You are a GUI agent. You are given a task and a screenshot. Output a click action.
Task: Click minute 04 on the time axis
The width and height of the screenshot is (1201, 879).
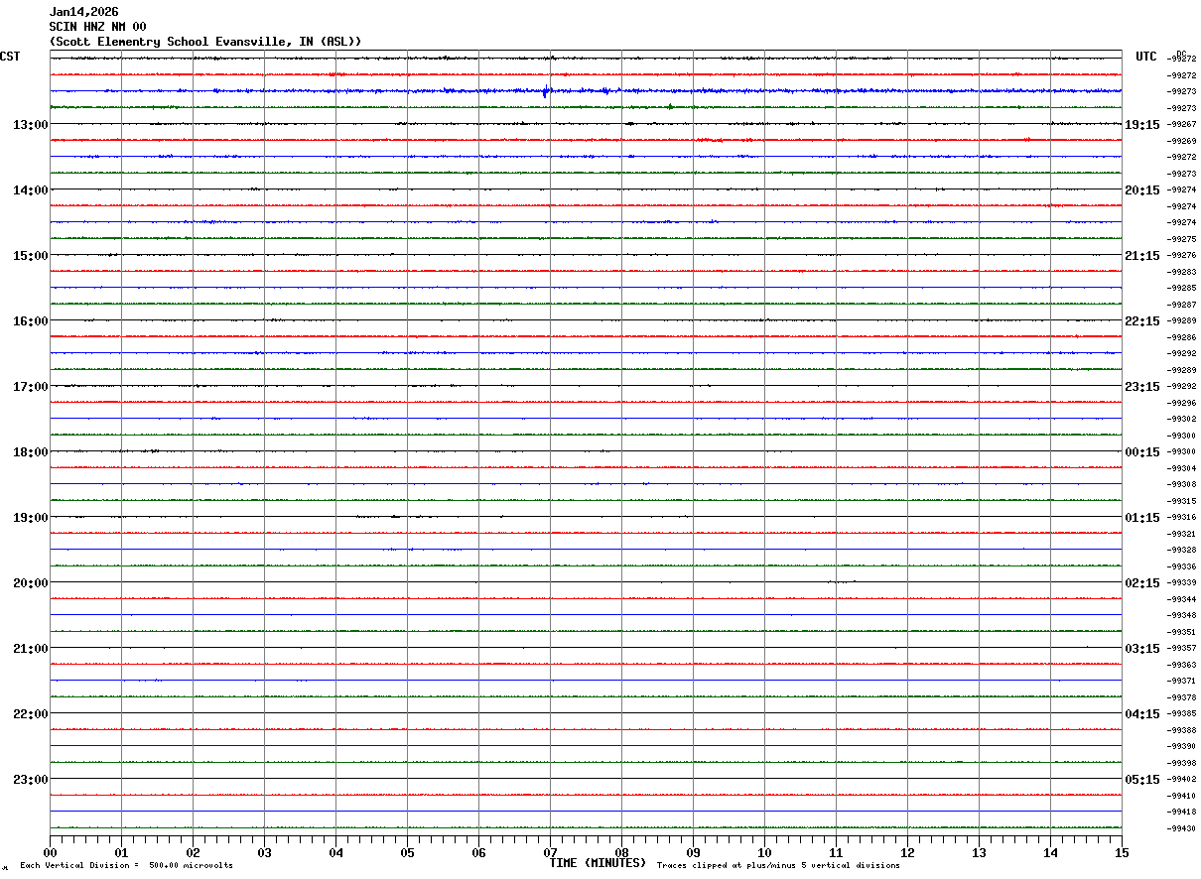pos(335,852)
